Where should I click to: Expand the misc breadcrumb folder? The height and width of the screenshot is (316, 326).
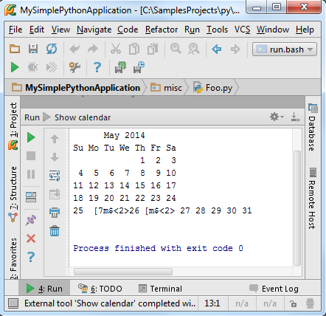[167, 88]
